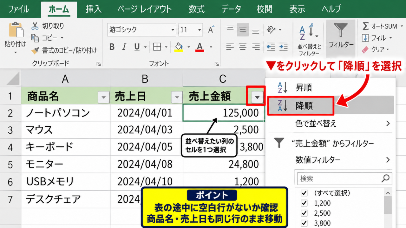Select 降順 descending sort
Screen dimensions: 406x228
[x=330, y=106]
